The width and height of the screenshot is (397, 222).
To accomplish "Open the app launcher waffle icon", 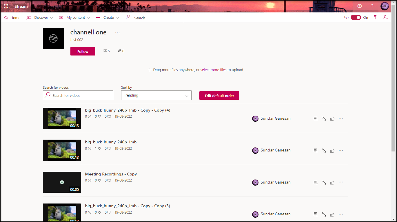I will click(6, 6).
